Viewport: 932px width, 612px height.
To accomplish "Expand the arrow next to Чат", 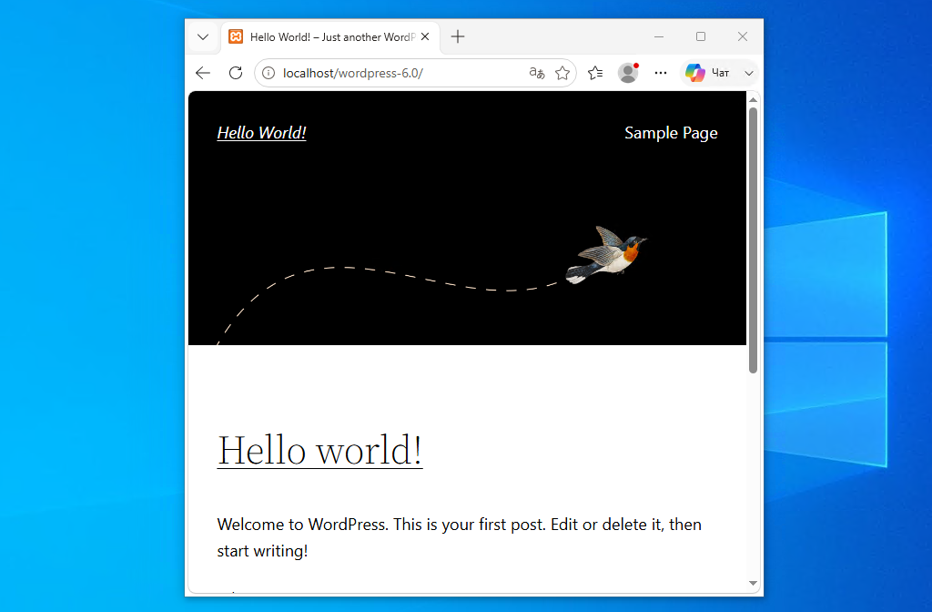I will [x=749, y=73].
